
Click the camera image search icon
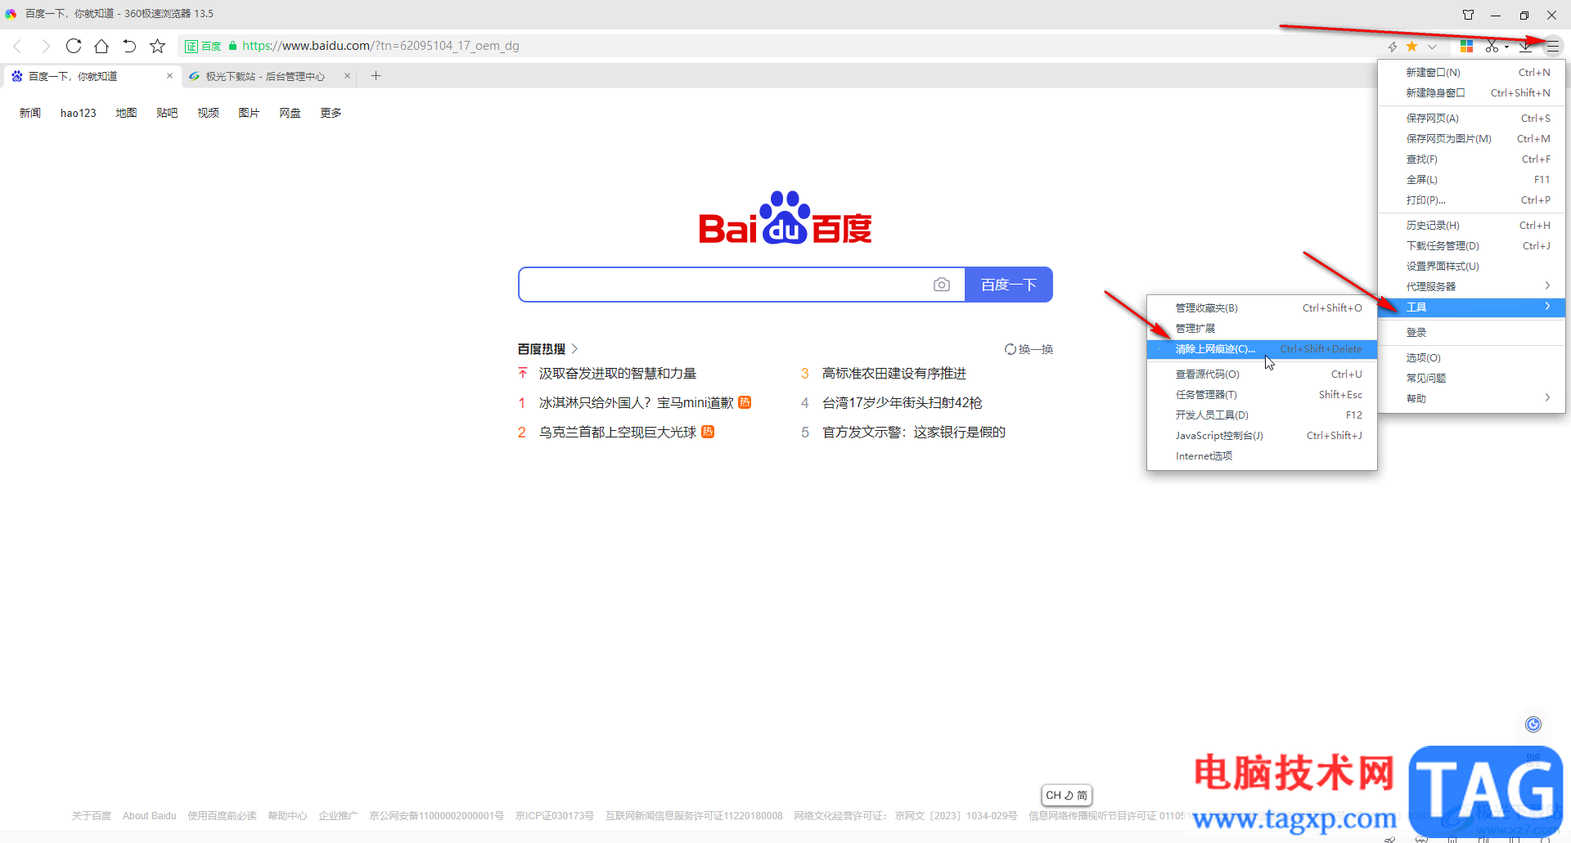(942, 285)
